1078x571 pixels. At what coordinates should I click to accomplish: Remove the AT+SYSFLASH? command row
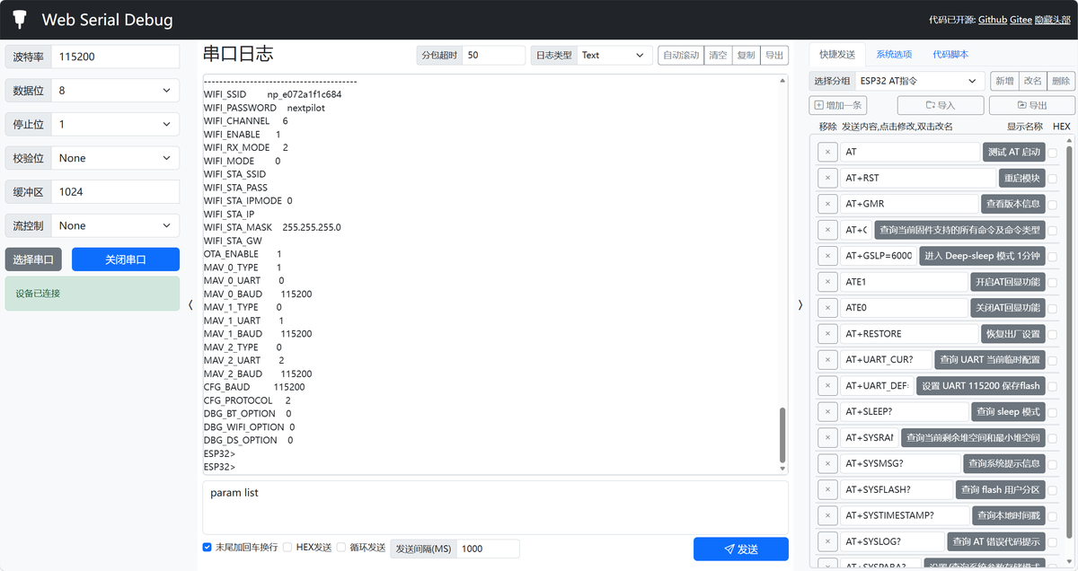pos(827,489)
